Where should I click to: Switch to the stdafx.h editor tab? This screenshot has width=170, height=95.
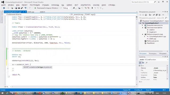(42, 12)
